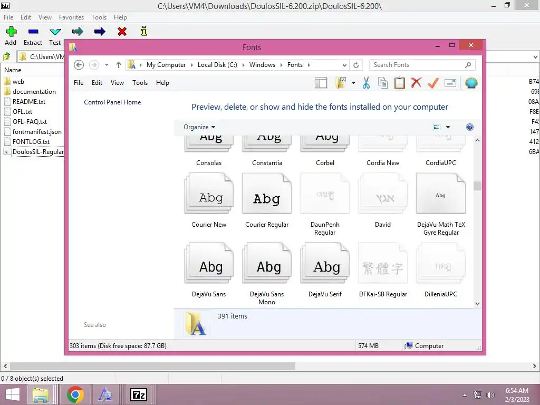
Task: Select the documentation folder in 7-Zip
Action: 30,92
